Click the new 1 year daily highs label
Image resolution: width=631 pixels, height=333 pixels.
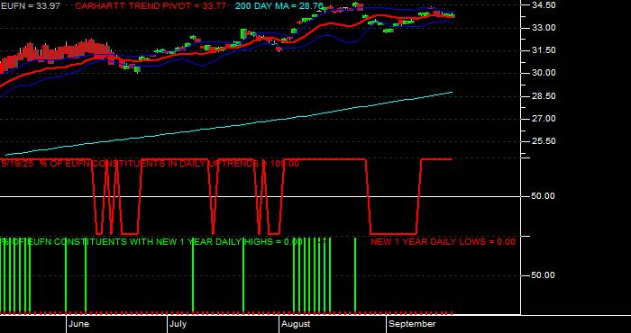point(151,242)
